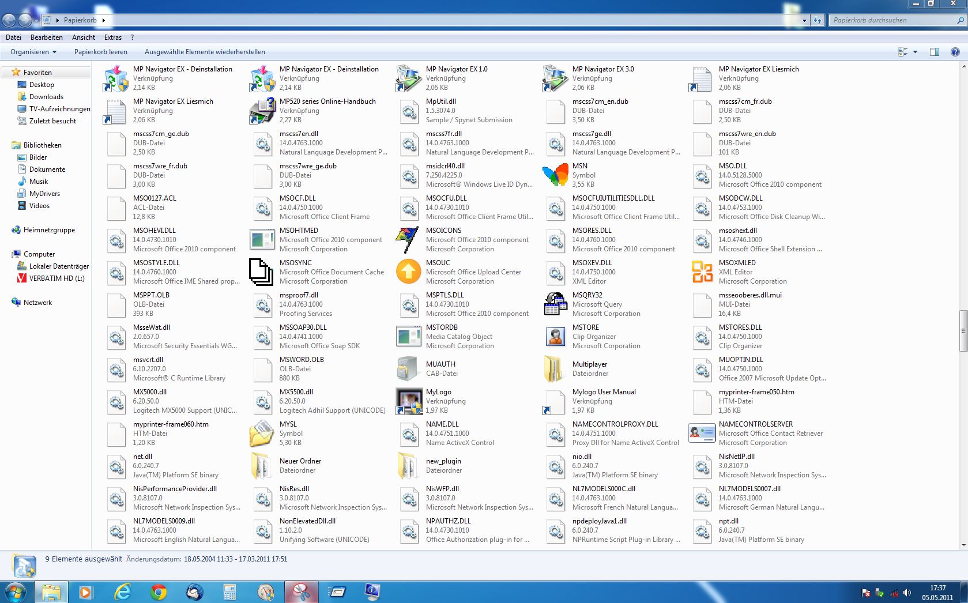Expand the address bar history dropdown
Image resolution: width=968 pixels, height=603 pixels.
(x=805, y=20)
